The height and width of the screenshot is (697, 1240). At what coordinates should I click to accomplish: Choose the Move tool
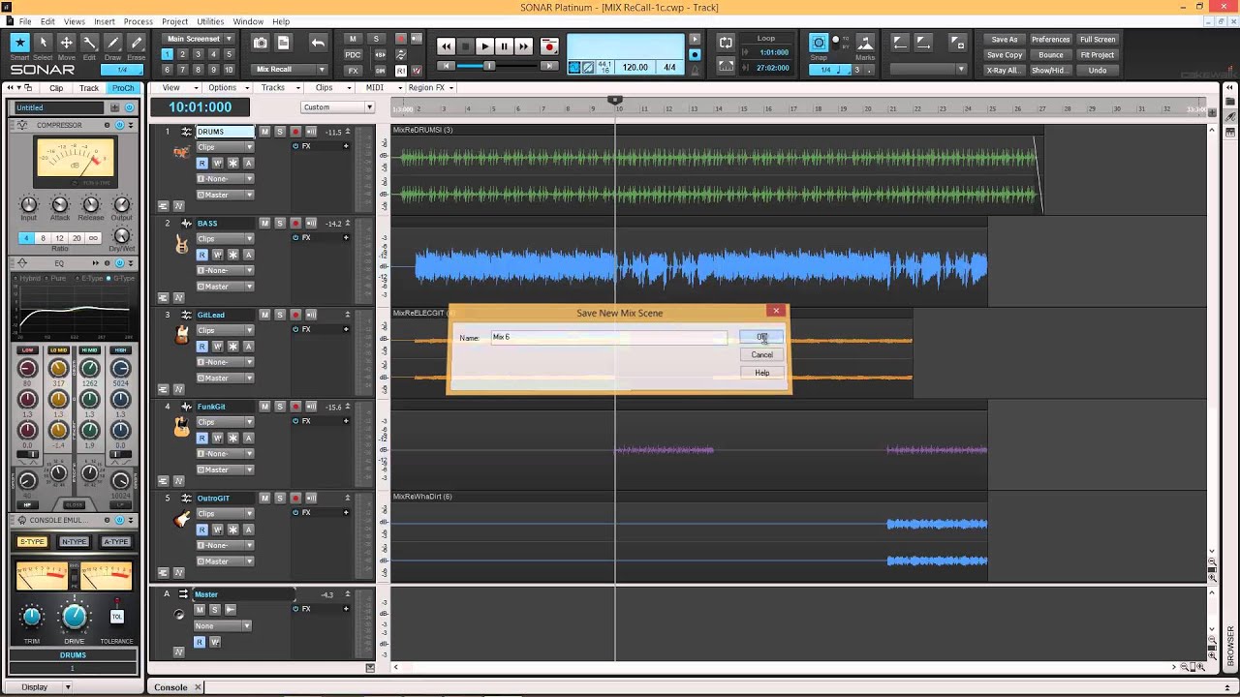click(66, 43)
